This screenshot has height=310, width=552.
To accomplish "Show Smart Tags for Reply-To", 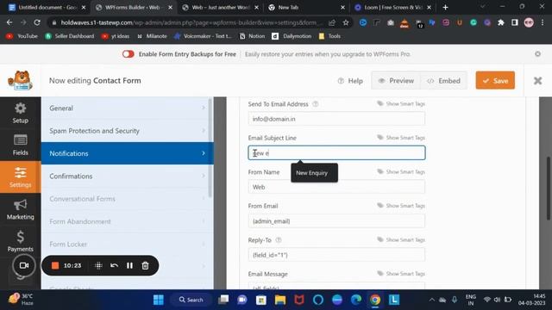I will pyautogui.click(x=401, y=239).
